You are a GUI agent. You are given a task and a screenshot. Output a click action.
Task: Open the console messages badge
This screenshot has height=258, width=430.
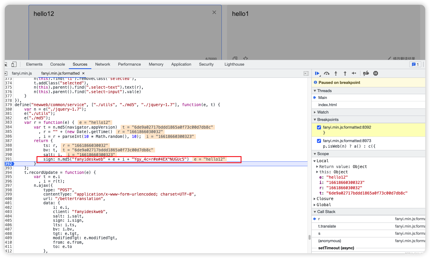click(x=415, y=64)
